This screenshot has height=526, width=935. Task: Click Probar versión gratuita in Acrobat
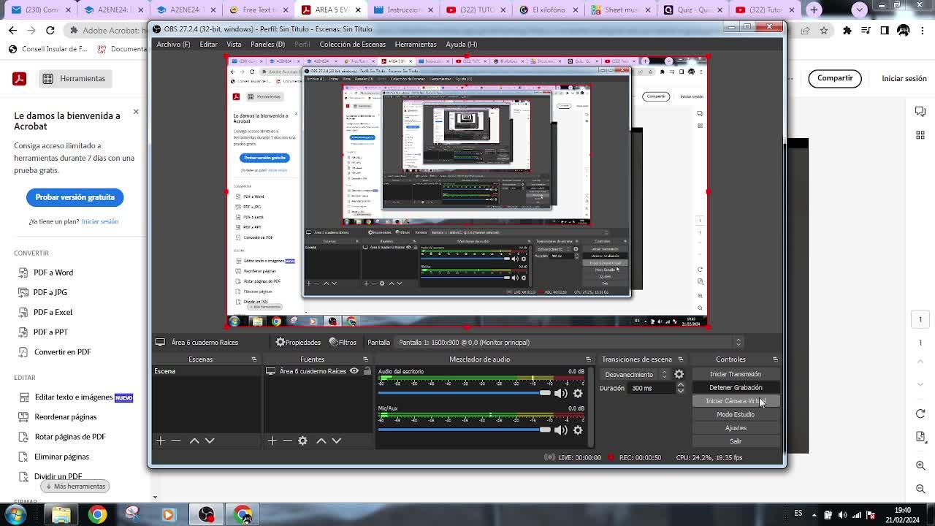pos(75,197)
